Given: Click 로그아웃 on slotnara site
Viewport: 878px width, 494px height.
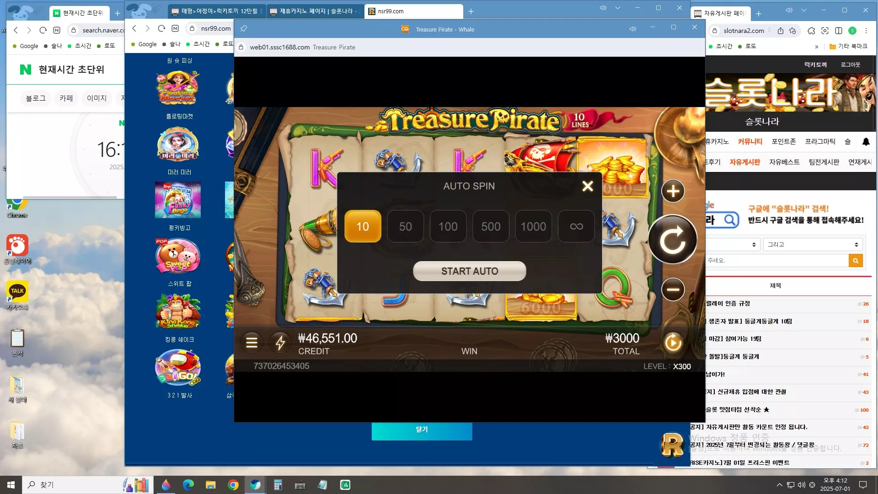Looking at the screenshot, I should pyautogui.click(x=851, y=65).
